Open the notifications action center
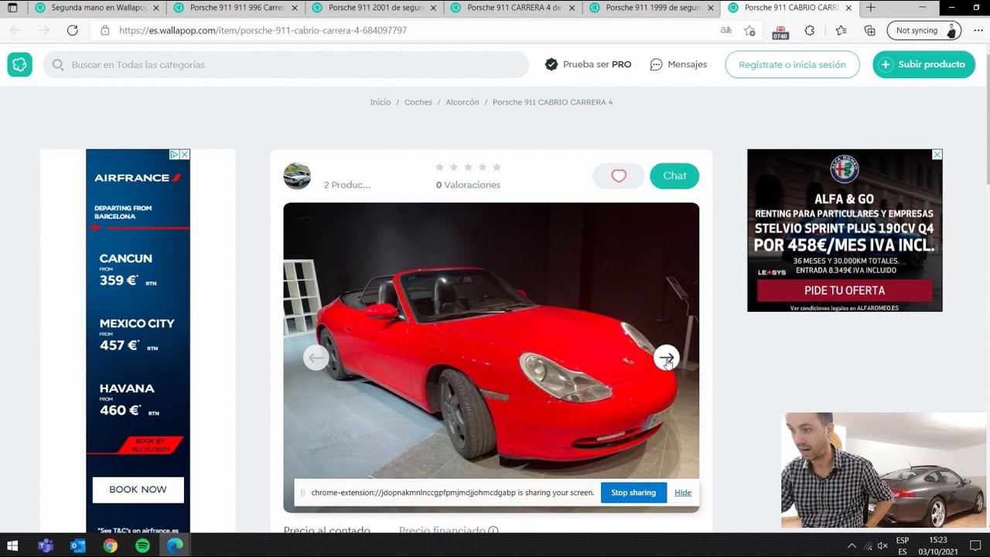 pos(975,545)
